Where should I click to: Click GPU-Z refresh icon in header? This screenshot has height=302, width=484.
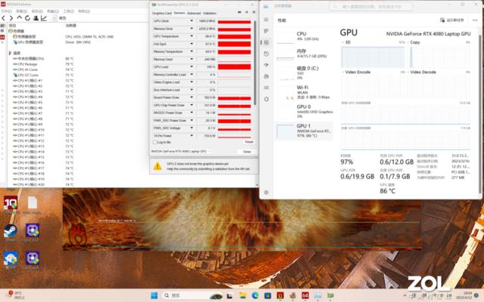tap(247, 12)
